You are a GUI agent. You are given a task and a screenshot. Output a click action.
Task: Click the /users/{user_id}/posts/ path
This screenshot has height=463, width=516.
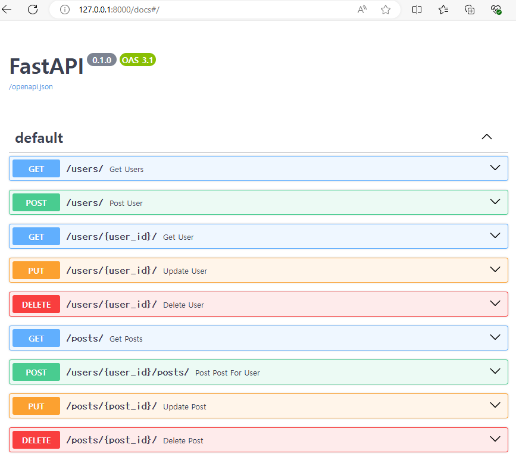128,372
